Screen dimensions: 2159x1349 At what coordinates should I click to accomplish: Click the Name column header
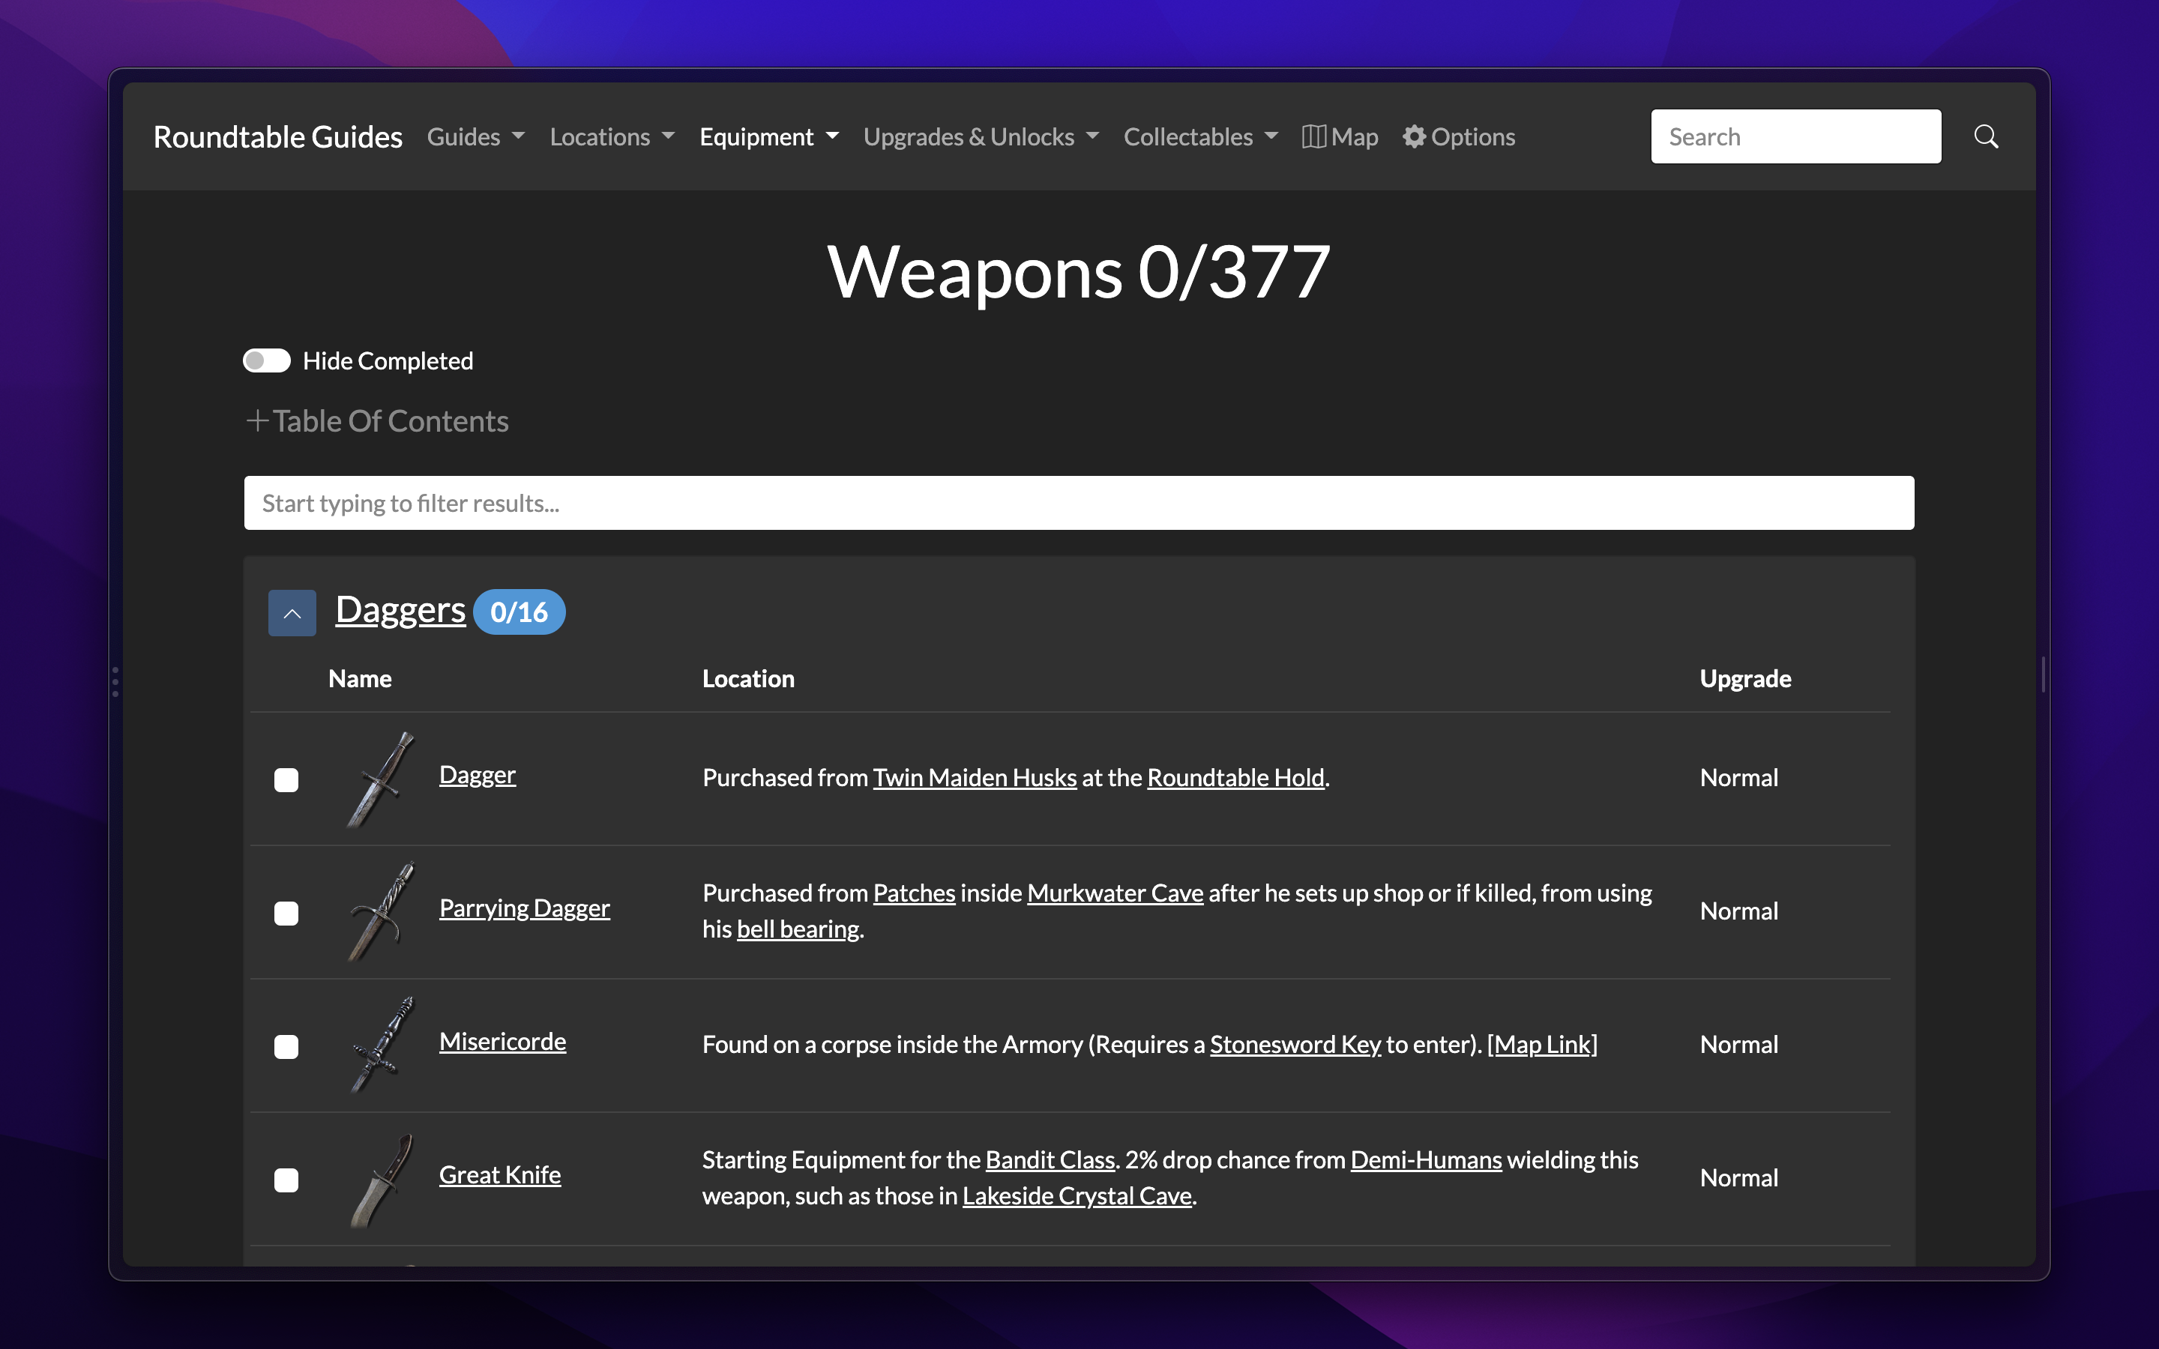[360, 679]
